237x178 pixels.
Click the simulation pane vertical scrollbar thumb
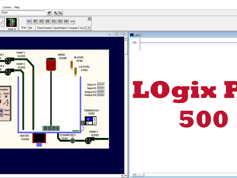click(126, 48)
